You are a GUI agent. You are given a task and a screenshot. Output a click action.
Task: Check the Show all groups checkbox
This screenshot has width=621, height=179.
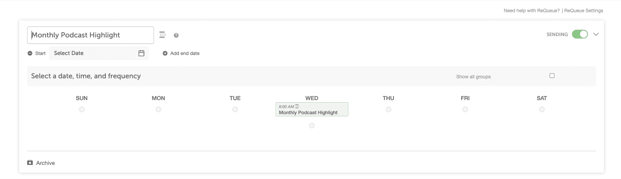point(552,76)
